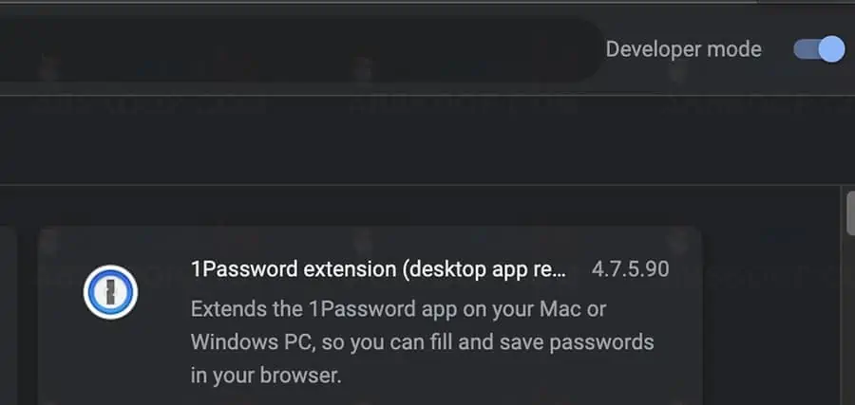Click the "in your browser." text line
The width and height of the screenshot is (855, 405).
click(x=265, y=375)
